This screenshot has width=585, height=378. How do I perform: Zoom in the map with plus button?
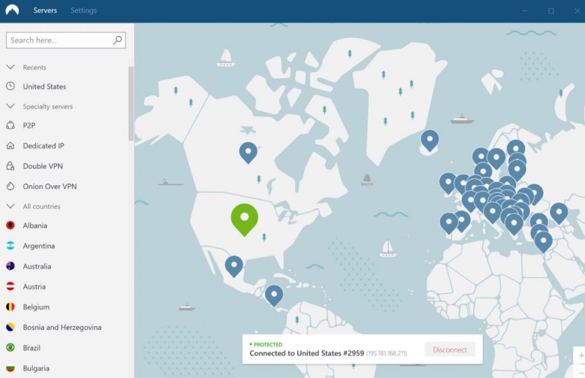pyautogui.click(x=580, y=356)
